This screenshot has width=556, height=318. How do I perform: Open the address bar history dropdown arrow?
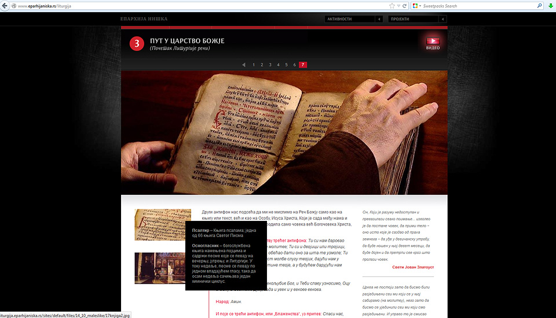[x=399, y=6]
